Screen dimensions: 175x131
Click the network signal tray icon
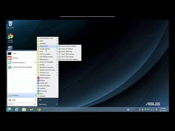[x=154, y=110]
